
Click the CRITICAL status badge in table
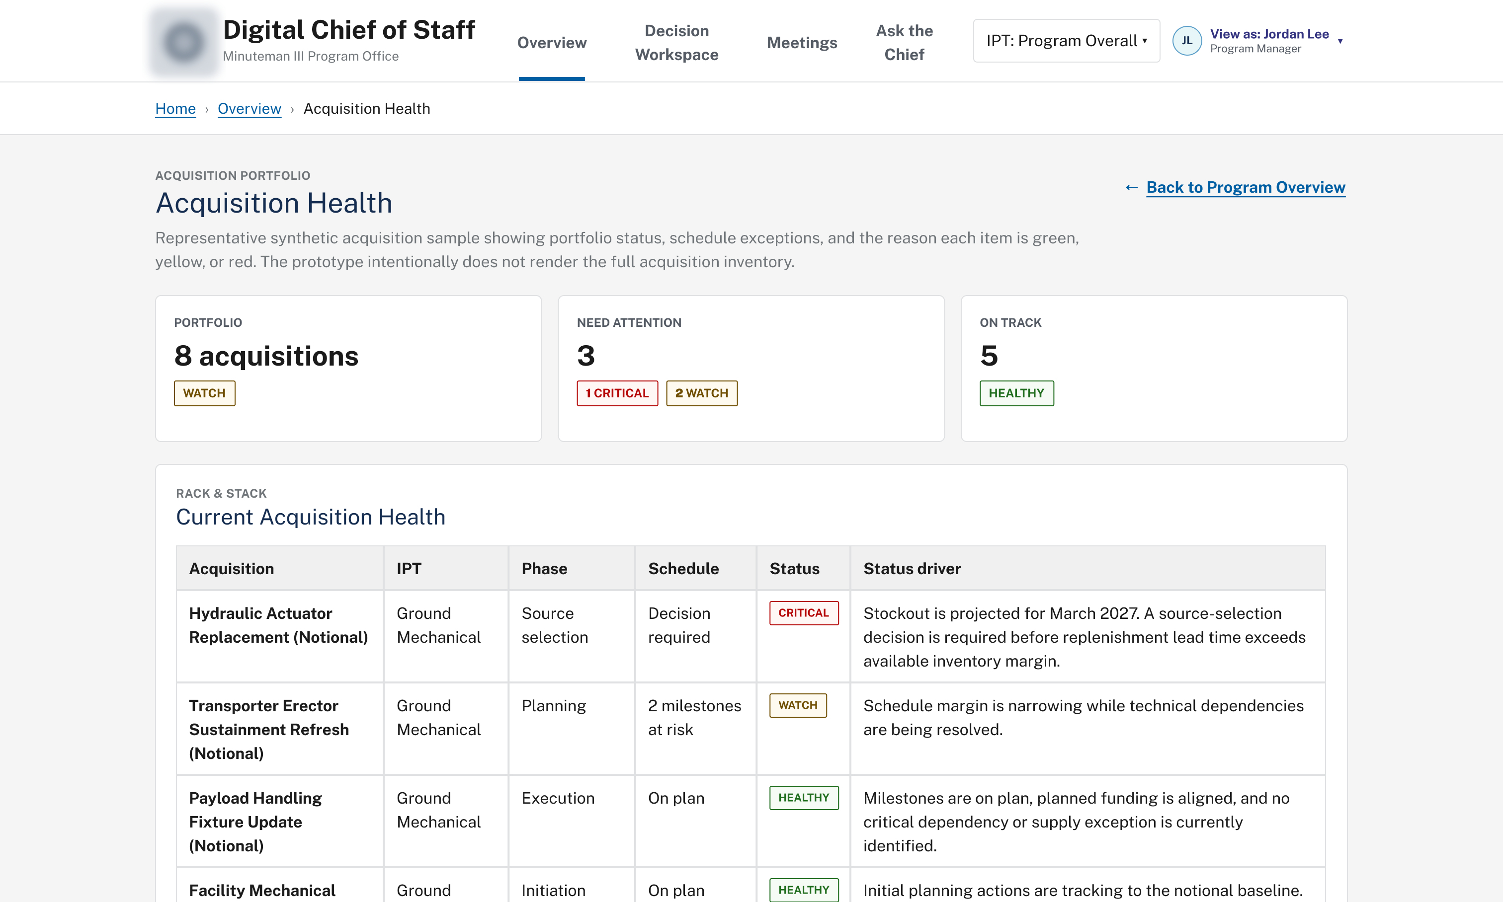804,613
